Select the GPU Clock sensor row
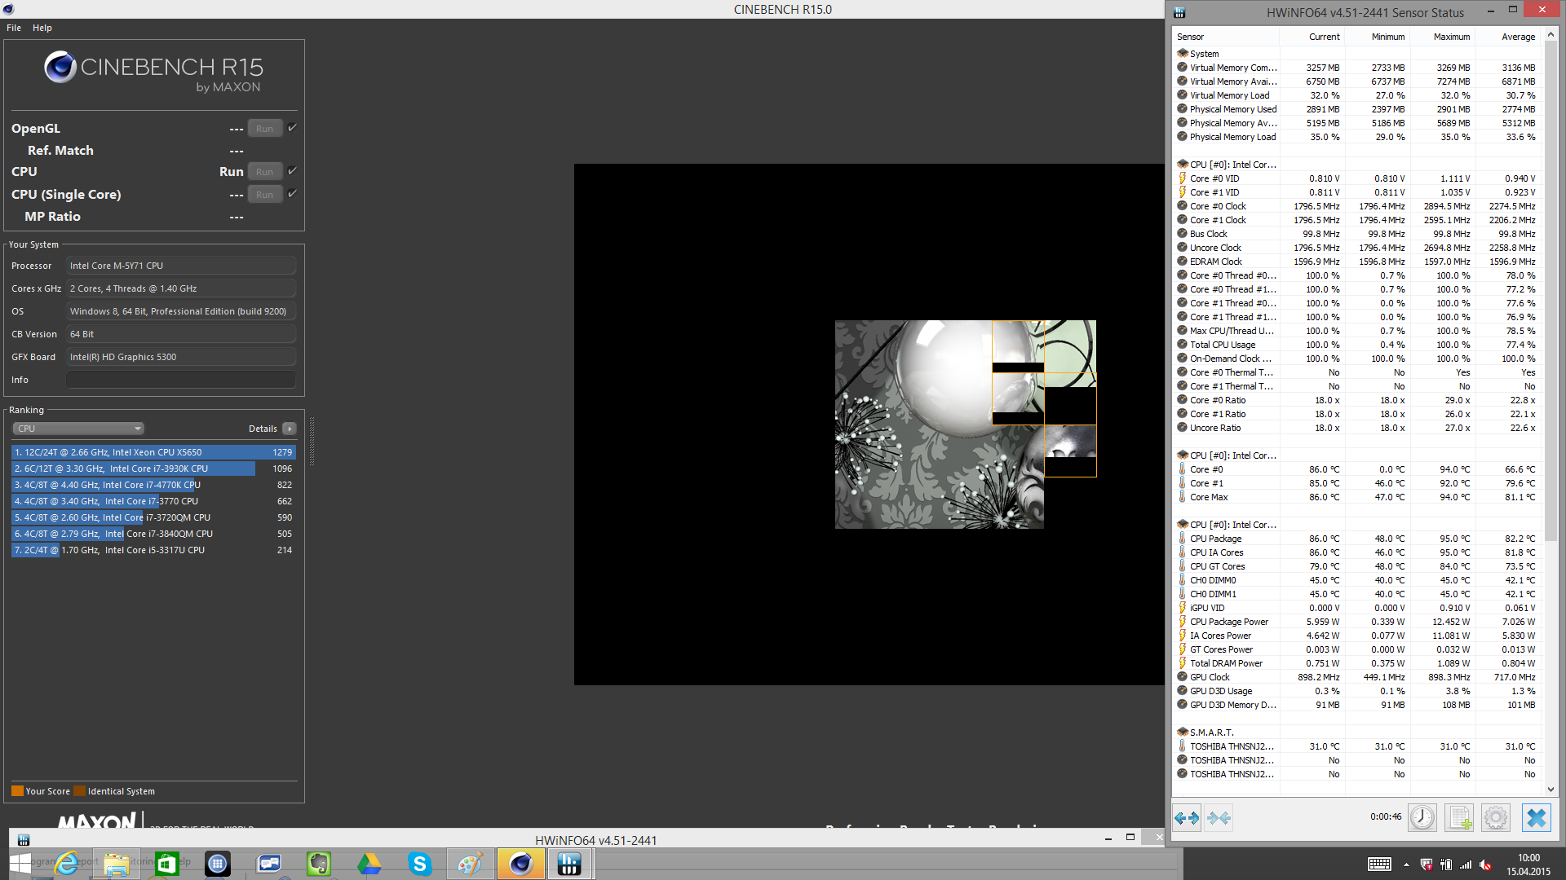 point(1357,677)
